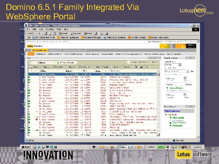Open the Edit menu
Image resolution: width=219 pixels, height=164 pixels.
coord(34,29)
